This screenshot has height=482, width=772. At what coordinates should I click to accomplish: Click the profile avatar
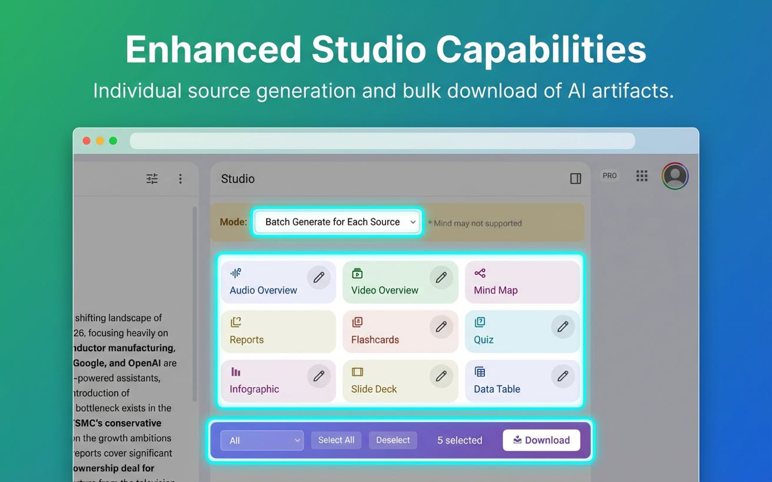pos(675,176)
